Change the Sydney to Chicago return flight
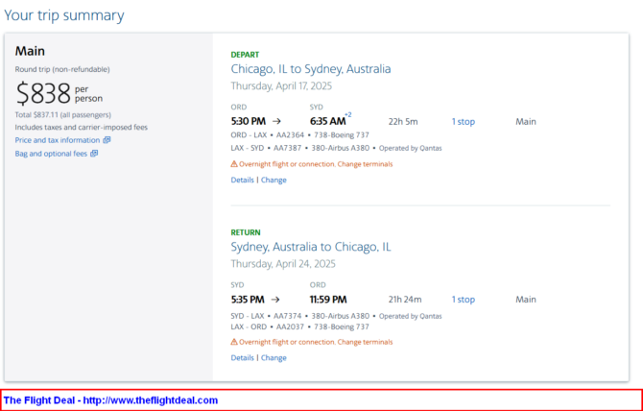 (x=274, y=357)
